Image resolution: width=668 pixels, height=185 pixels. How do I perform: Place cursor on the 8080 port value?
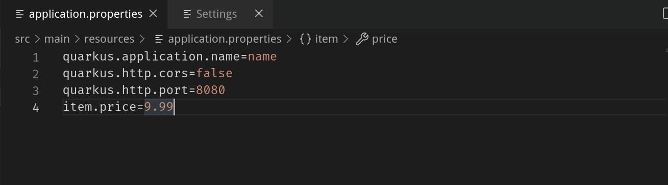coord(210,90)
